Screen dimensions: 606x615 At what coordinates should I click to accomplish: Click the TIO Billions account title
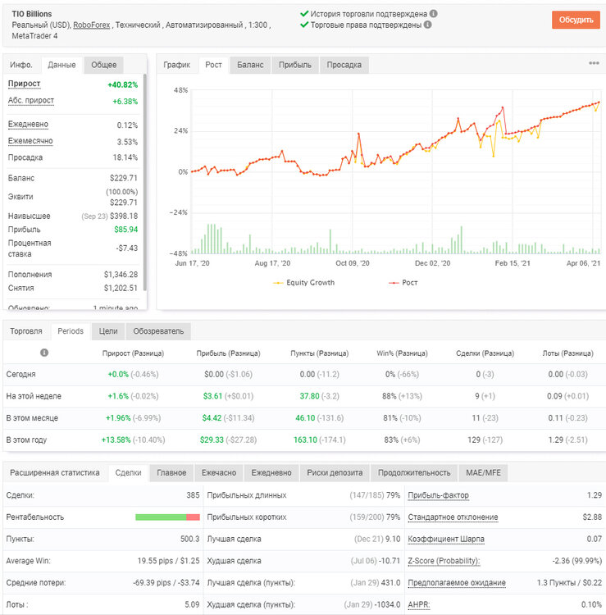[x=32, y=14]
